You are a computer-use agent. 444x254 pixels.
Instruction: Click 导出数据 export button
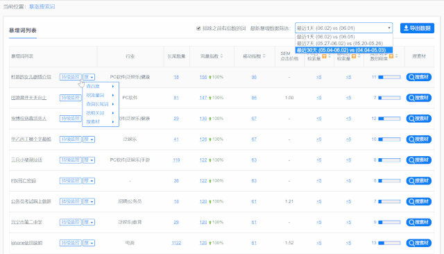click(x=417, y=28)
